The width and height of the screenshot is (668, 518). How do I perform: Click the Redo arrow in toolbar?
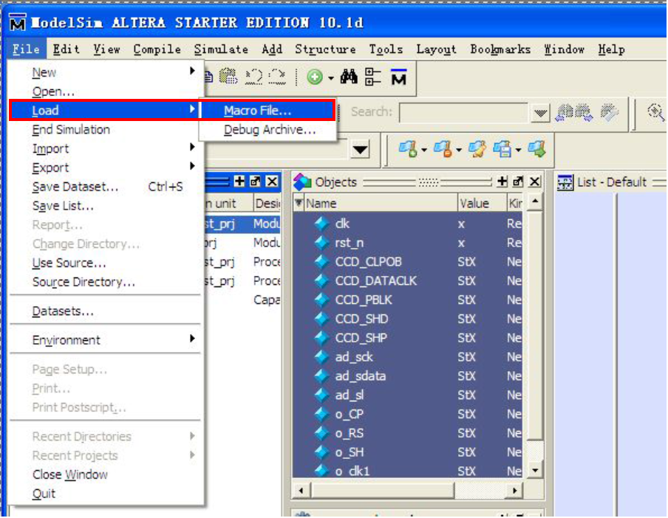point(278,77)
